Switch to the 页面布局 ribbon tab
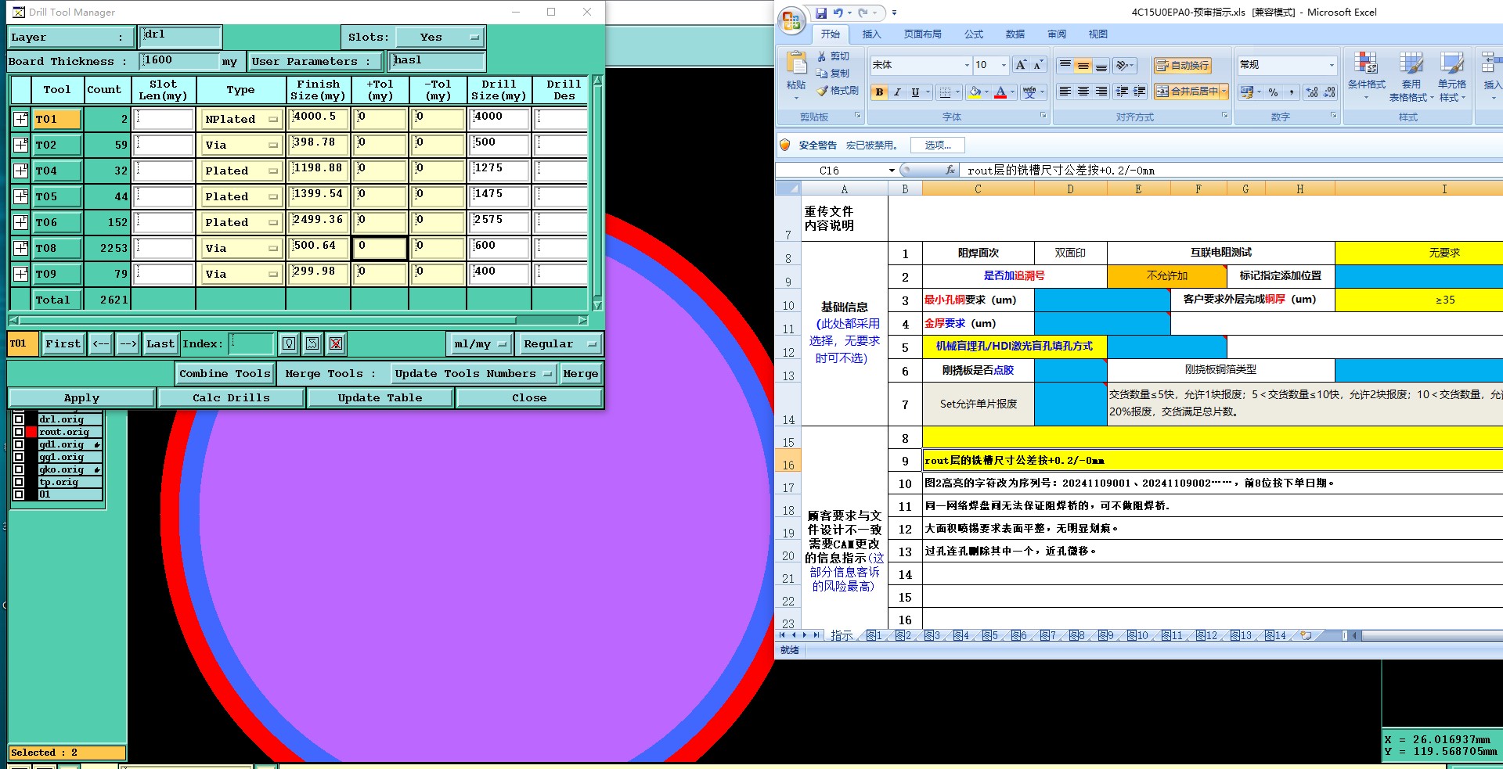Screen dimensions: 1503x769 tap(922, 34)
